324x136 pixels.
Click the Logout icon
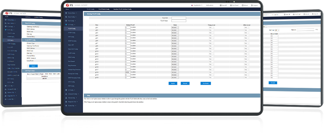coord(252,5)
